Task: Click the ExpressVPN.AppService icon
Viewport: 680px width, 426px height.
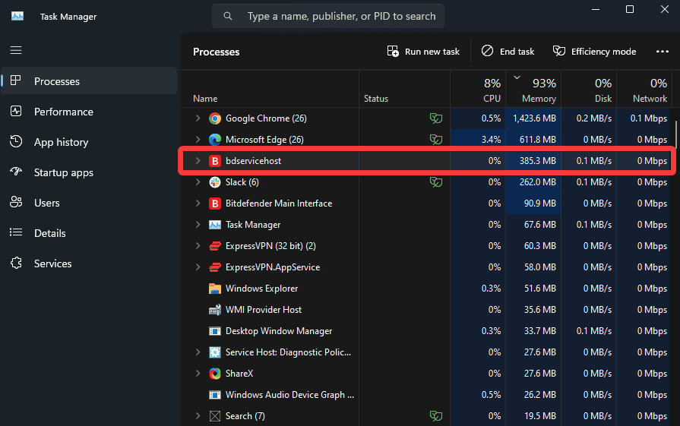Action: (215, 267)
